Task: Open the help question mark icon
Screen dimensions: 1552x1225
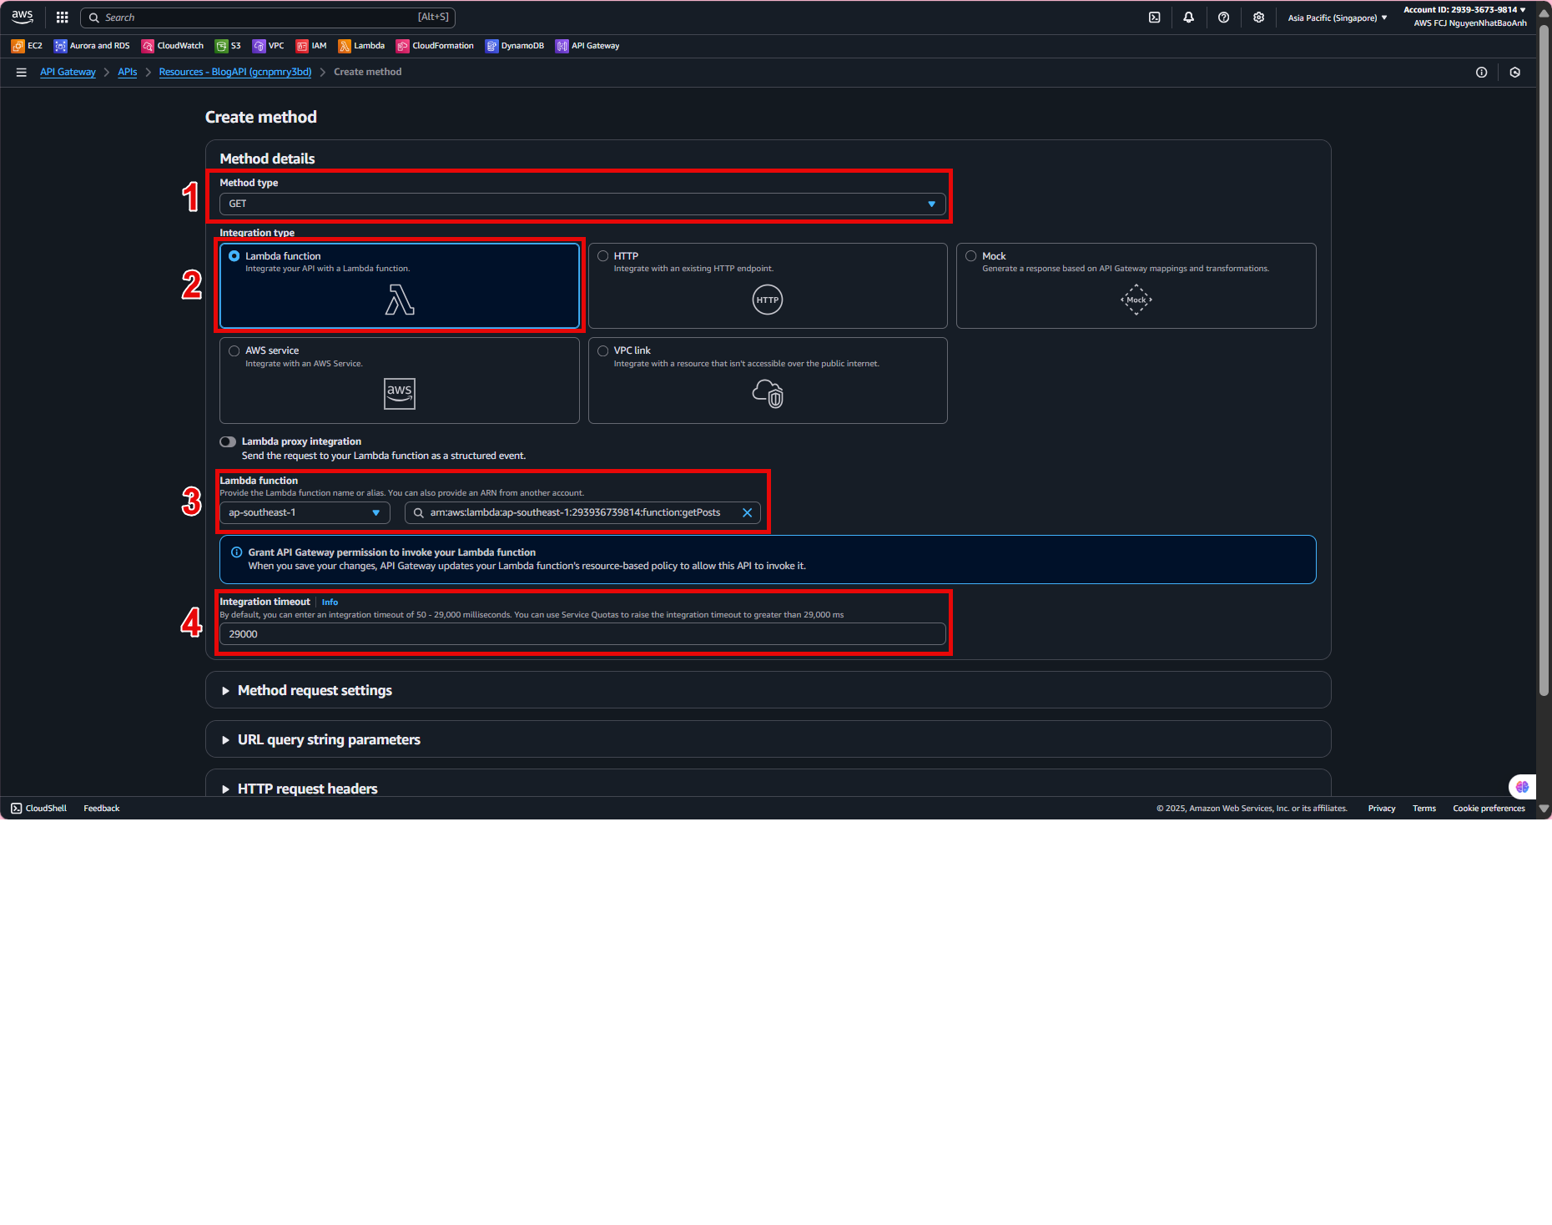Action: [x=1223, y=18]
